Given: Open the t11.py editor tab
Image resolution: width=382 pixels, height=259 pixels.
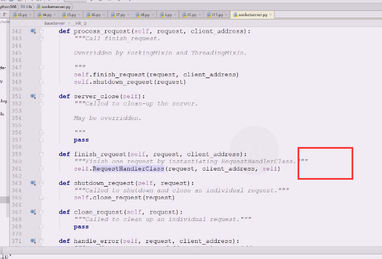Looking at the screenshot, I should pyautogui.click(x=218, y=15).
